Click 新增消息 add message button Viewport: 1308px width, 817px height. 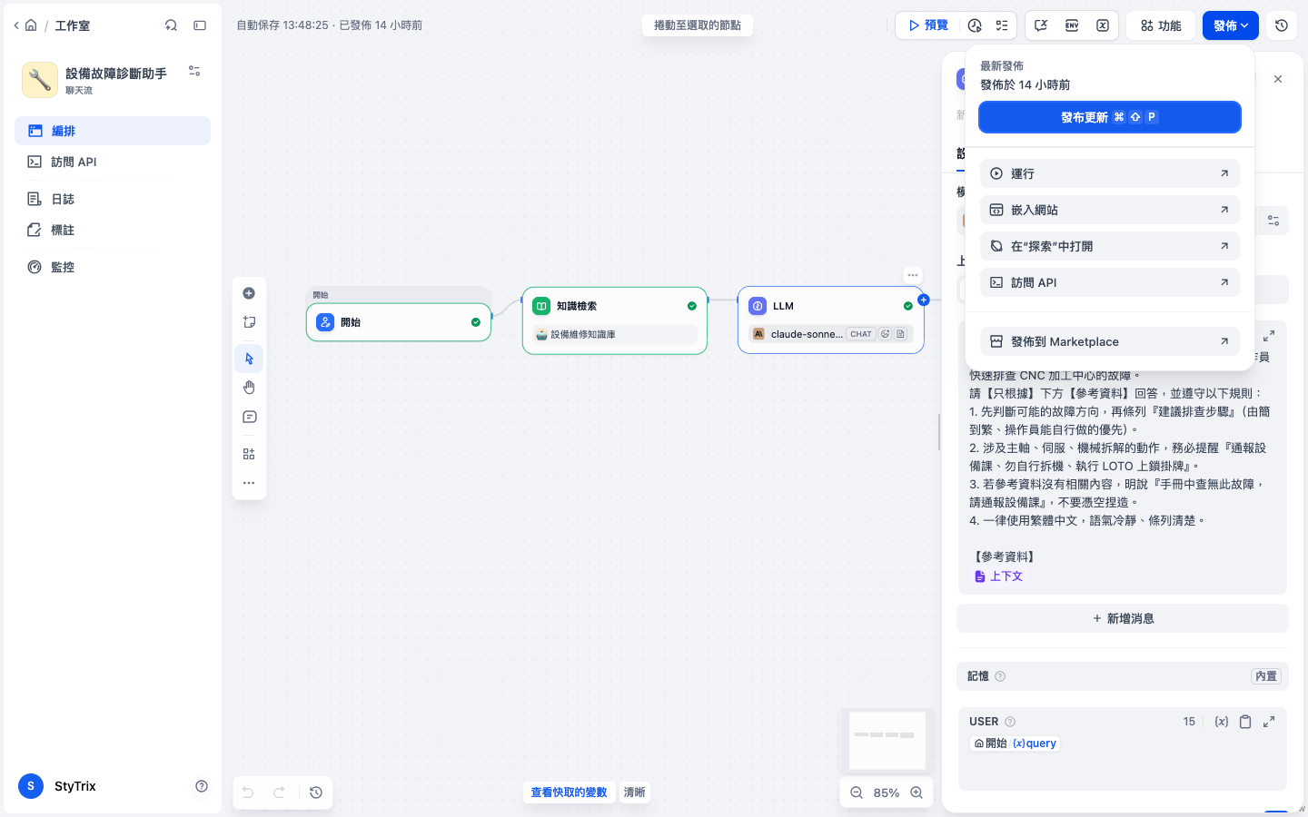coord(1123,618)
